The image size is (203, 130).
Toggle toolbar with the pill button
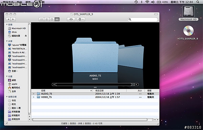[156, 14]
